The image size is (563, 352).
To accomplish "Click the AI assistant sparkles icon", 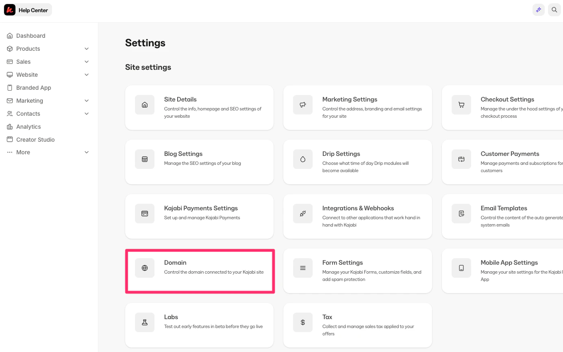I will pyautogui.click(x=539, y=9).
